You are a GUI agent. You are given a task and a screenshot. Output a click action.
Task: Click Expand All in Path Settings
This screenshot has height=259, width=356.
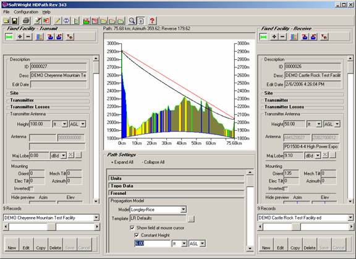tap(122, 162)
